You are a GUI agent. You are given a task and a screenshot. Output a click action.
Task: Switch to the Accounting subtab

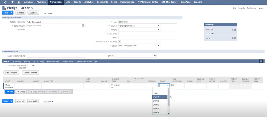39,61
